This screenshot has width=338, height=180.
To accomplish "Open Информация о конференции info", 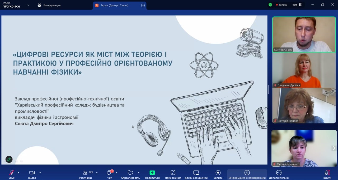I will coord(247,173).
